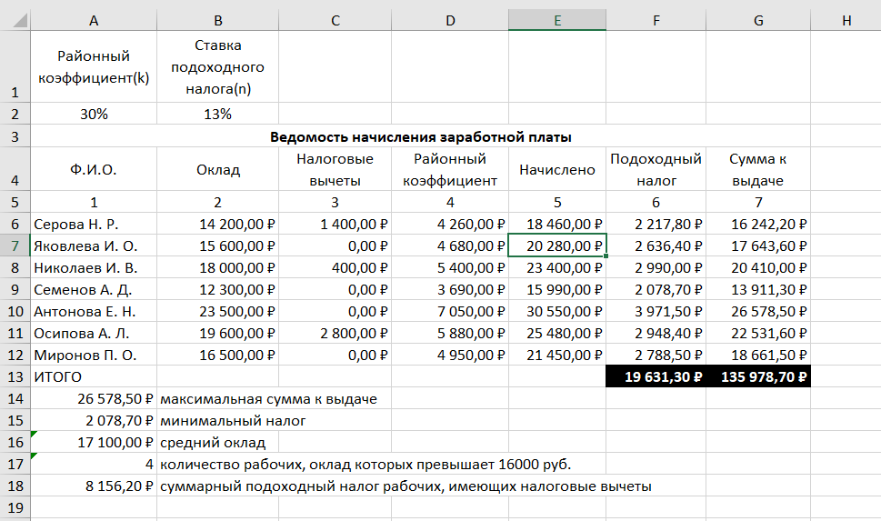Image resolution: width=881 pixels, height=521 pixels.
Task: Select row 7 header
Action: tap(15, 246)
